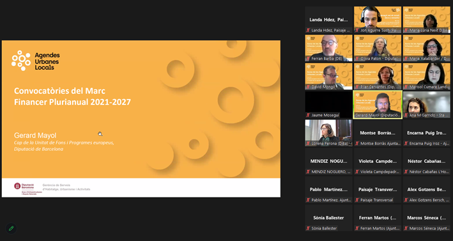The width and height of the screenshot is (453, 241).
Task: Select Ferran Barba's video tile
Action: 329,48
